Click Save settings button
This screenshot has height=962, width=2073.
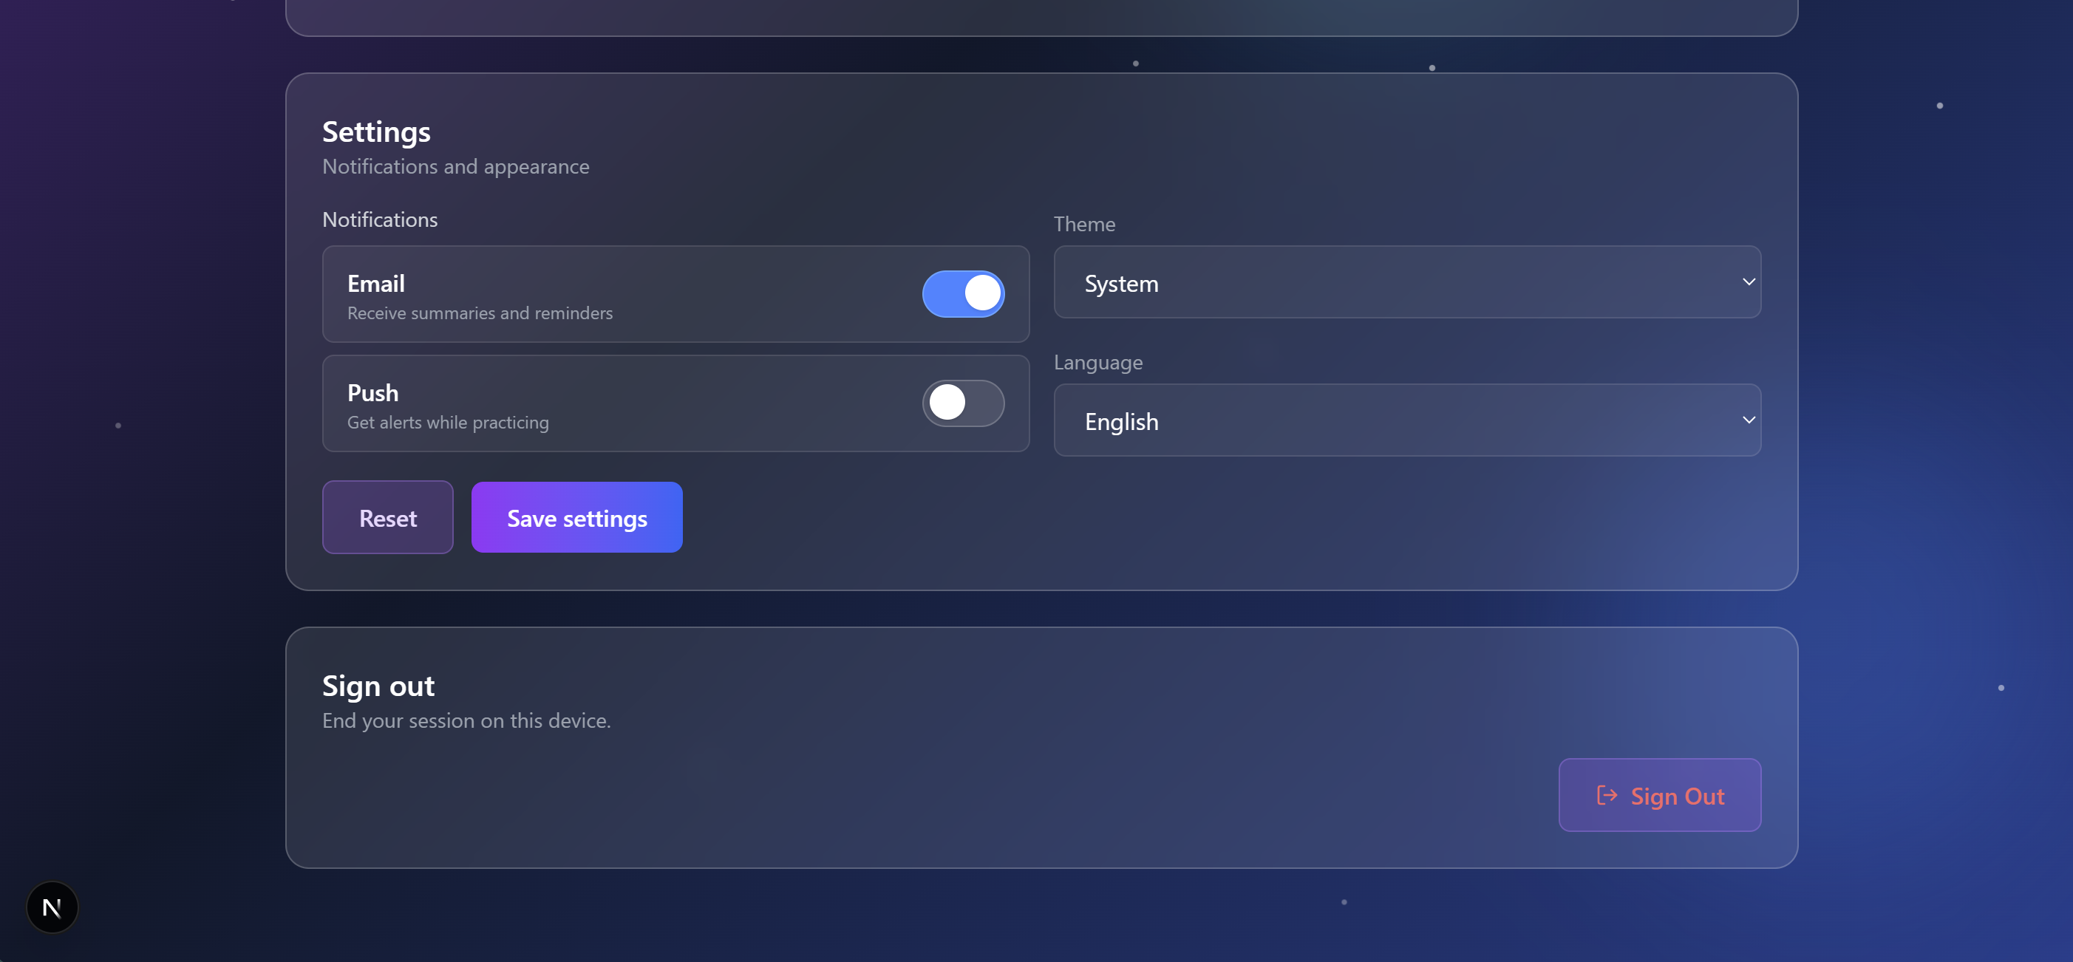[576, 518]
